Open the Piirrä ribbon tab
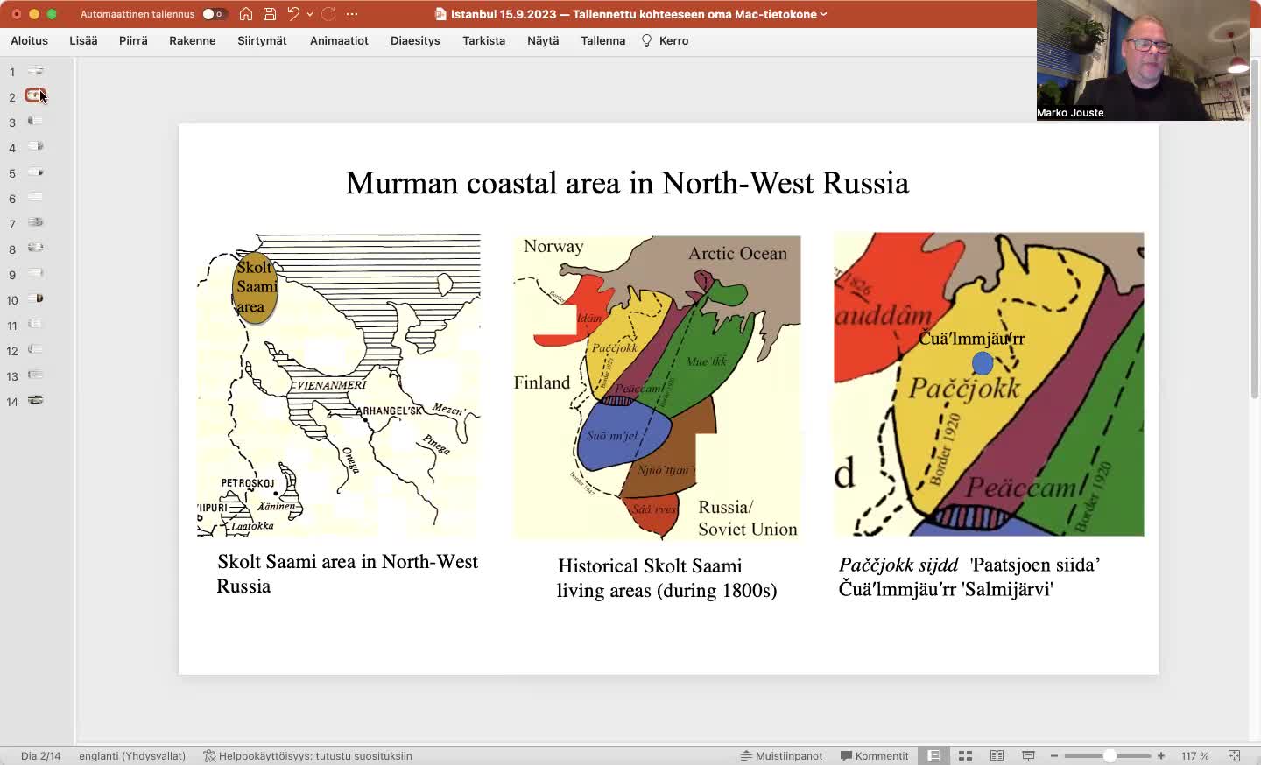 click(133, 40)
